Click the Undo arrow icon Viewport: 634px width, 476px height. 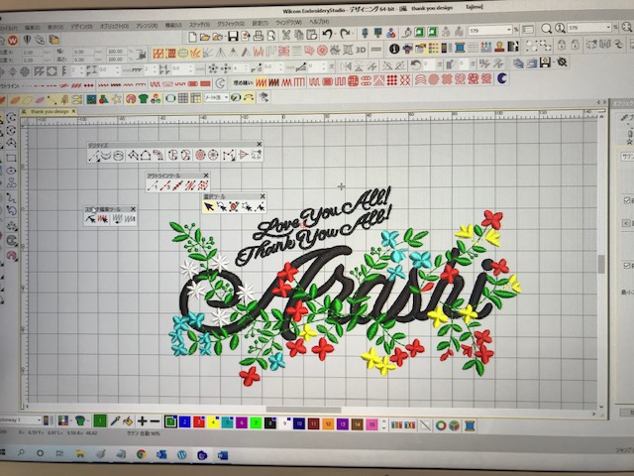pos(327,34)
